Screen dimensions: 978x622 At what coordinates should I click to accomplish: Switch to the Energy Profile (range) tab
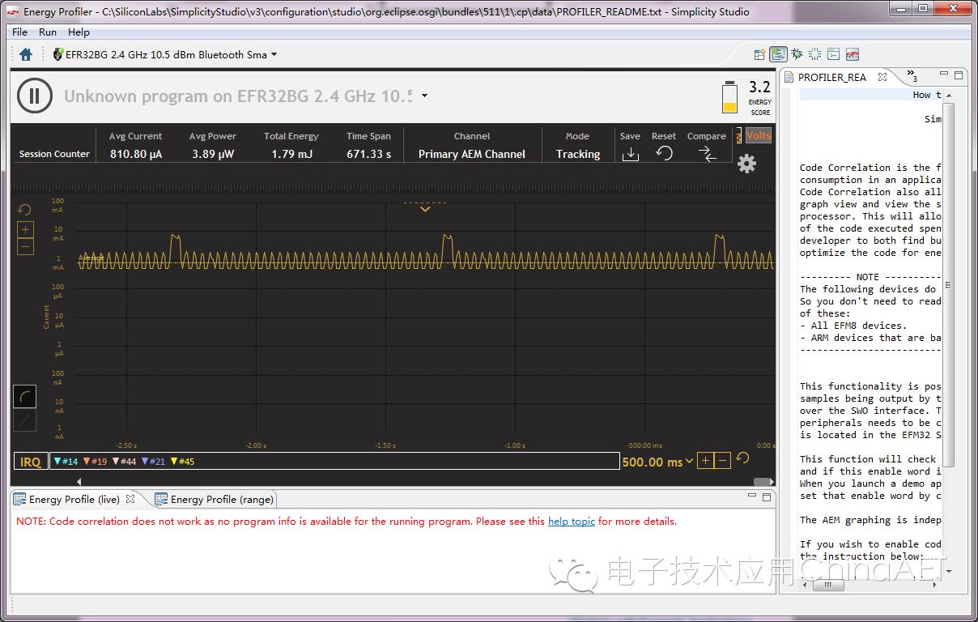[x=214, y=499]
